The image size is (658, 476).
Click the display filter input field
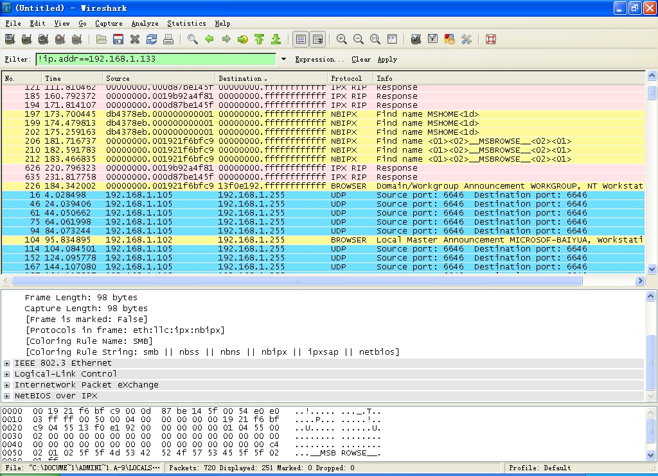(156, 59)
